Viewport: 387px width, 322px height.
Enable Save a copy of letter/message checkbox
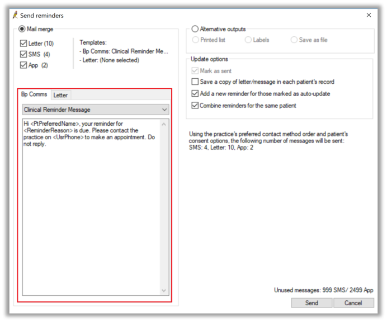[x=195, y=82]
